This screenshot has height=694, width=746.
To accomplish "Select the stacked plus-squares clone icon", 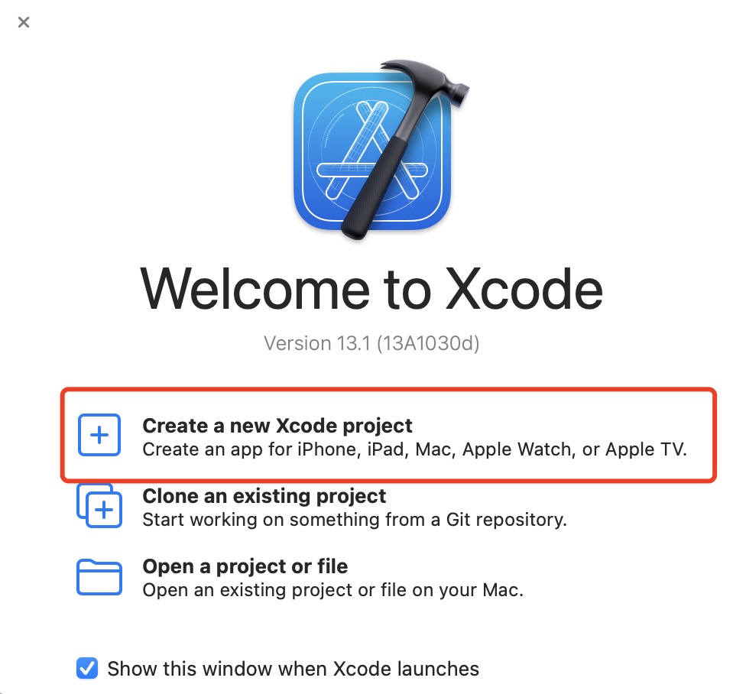I will 99,506.
